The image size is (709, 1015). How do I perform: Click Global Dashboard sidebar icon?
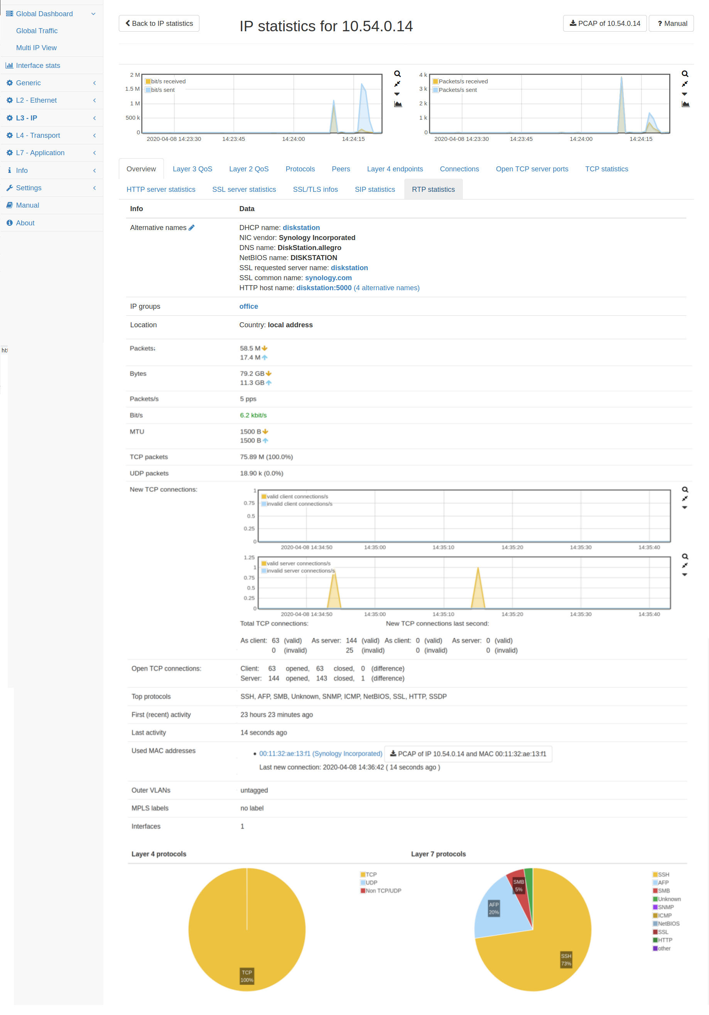click(x=9, y=14)
